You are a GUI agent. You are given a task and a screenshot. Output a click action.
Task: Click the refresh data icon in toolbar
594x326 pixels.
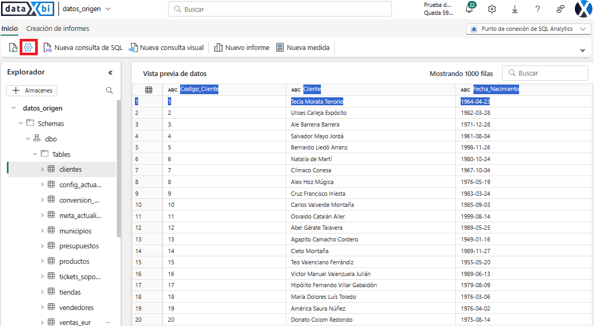coord(13,48)
